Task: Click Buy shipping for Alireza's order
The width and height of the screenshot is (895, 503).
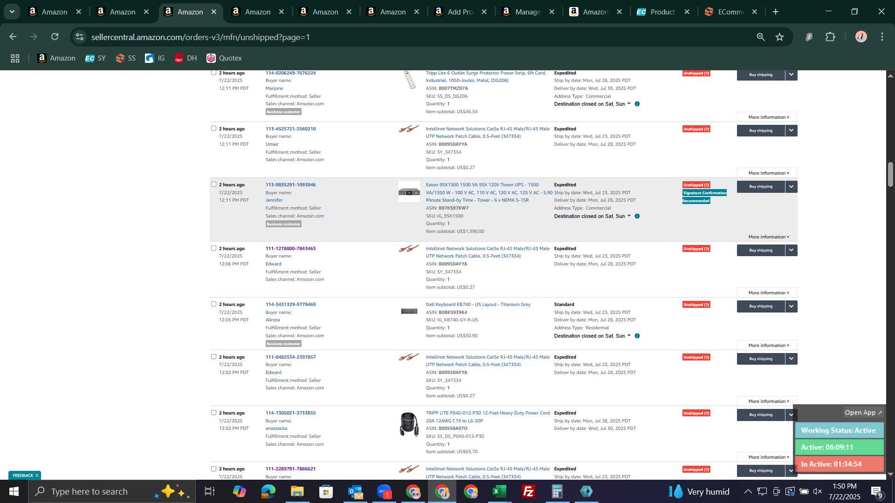Action: click(761, 306)
